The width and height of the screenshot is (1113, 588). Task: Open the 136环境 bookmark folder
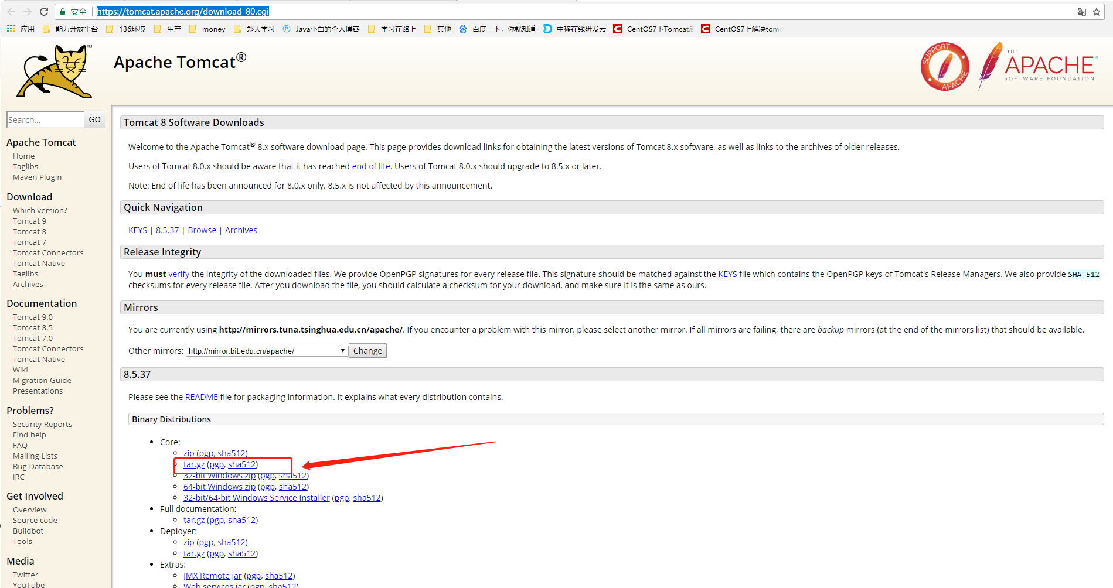pos(125,29)
